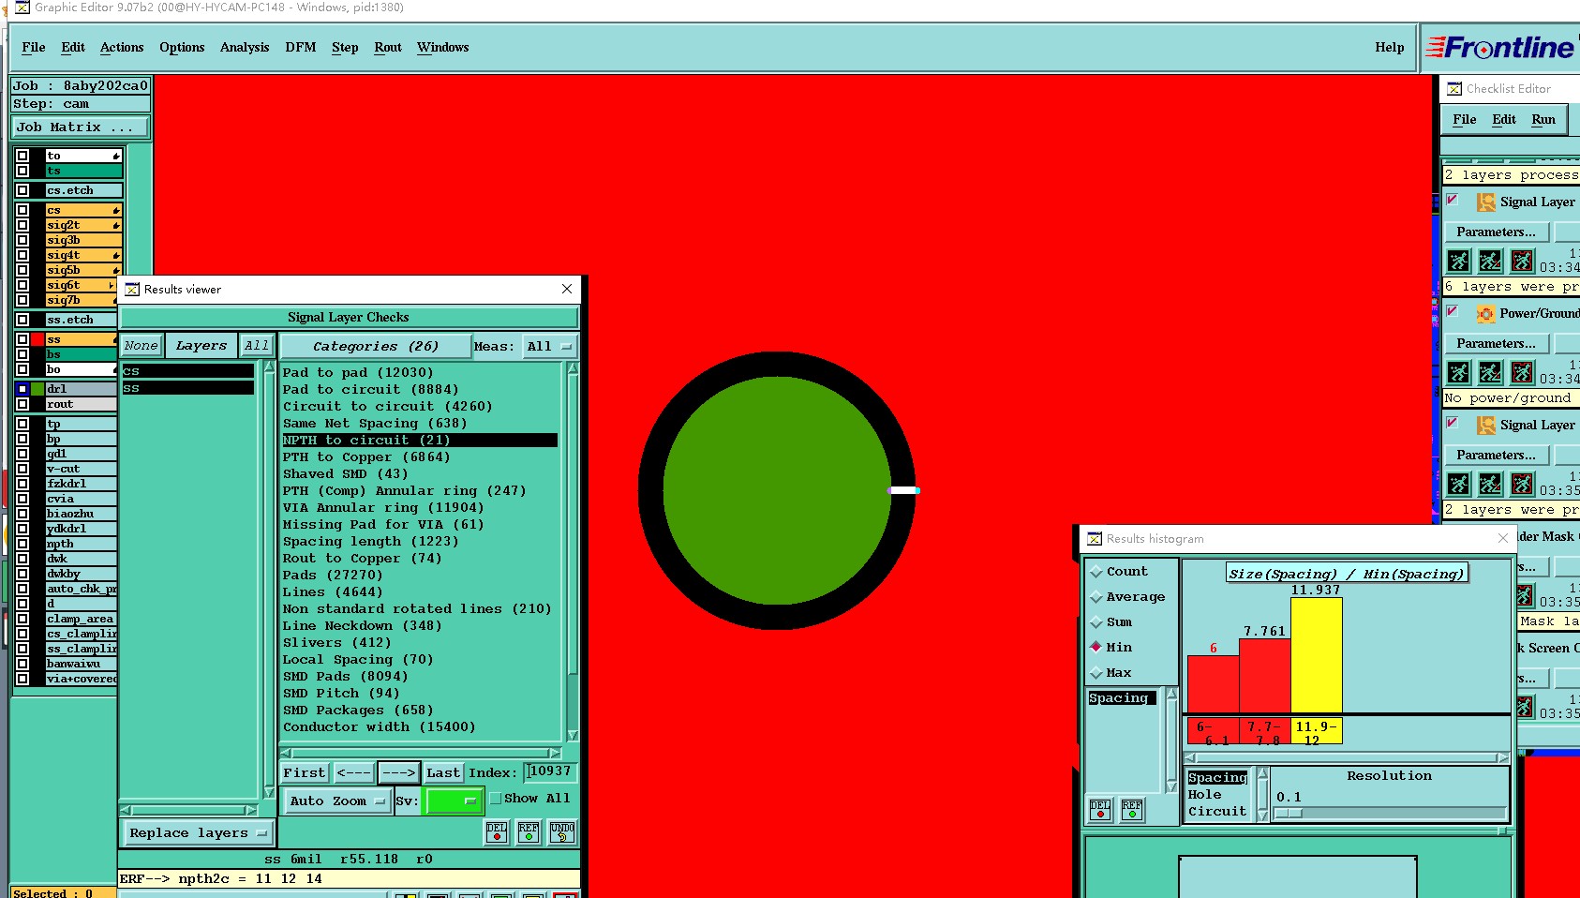Toggle the 'to' layer checkbox

click(x=22, y=156)
